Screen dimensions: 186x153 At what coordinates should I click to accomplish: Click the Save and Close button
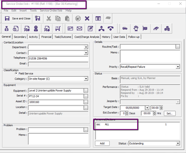(x=18, y=19)
